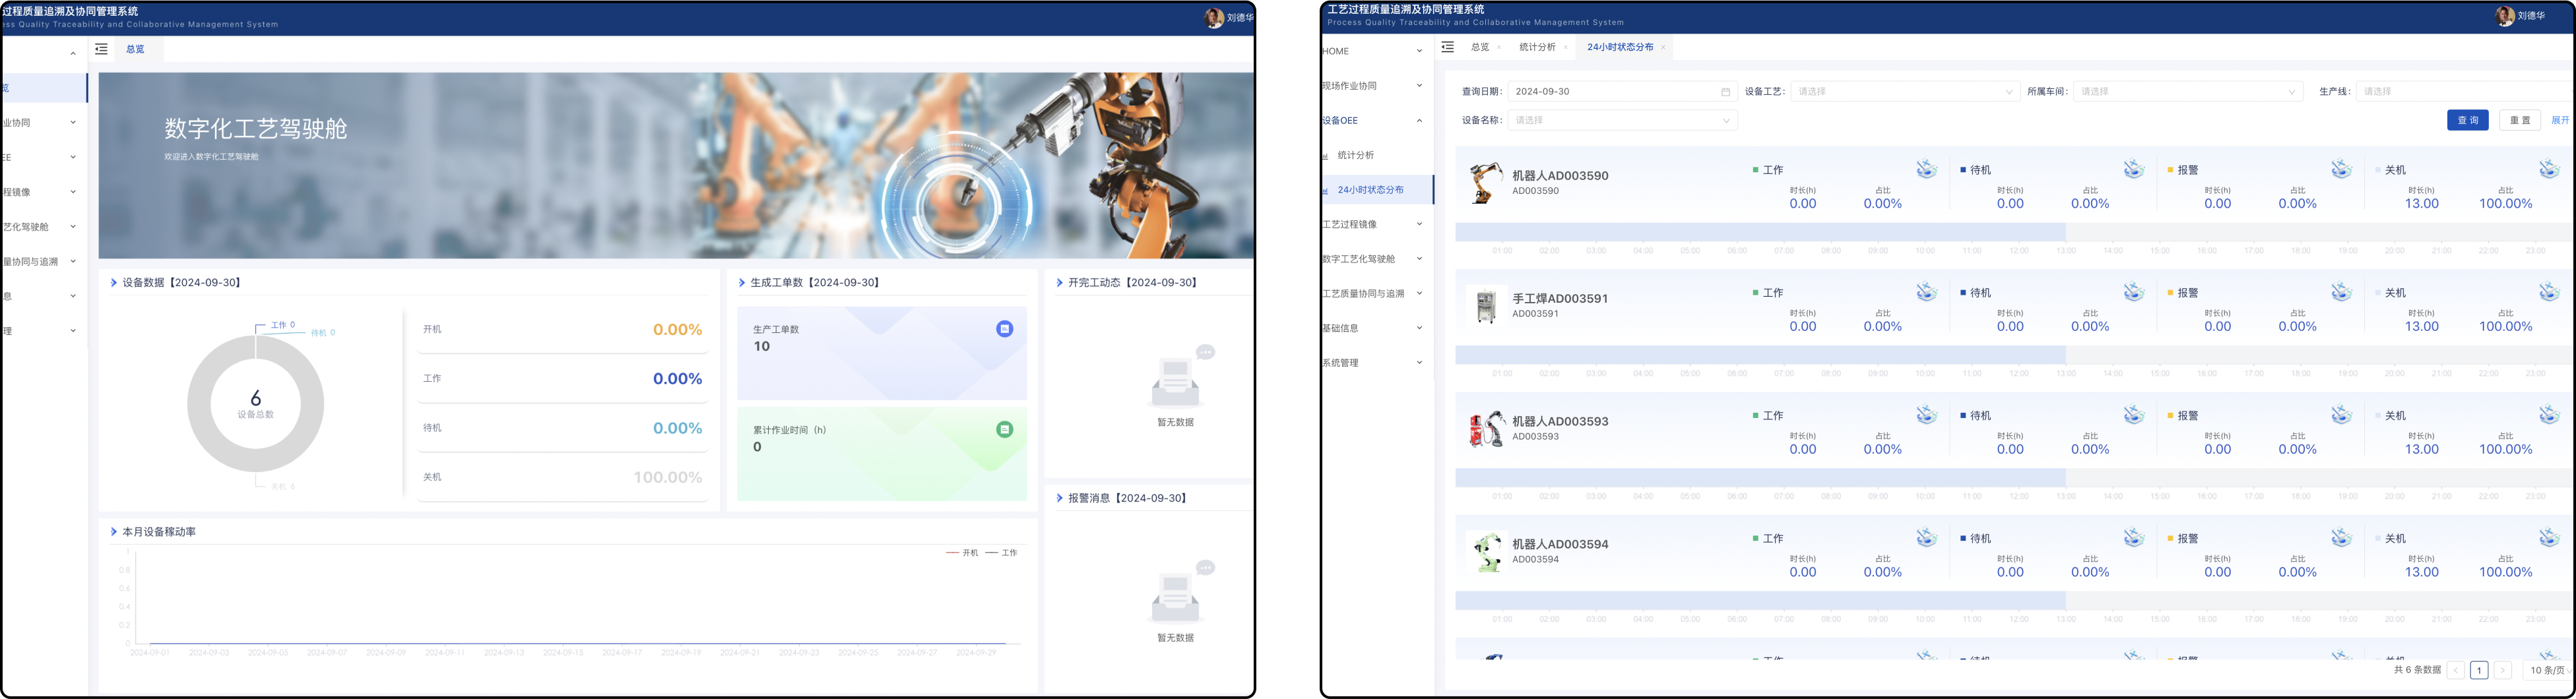Close the 24小时状态分布 tab with its x

click(x=1663, y=48)
